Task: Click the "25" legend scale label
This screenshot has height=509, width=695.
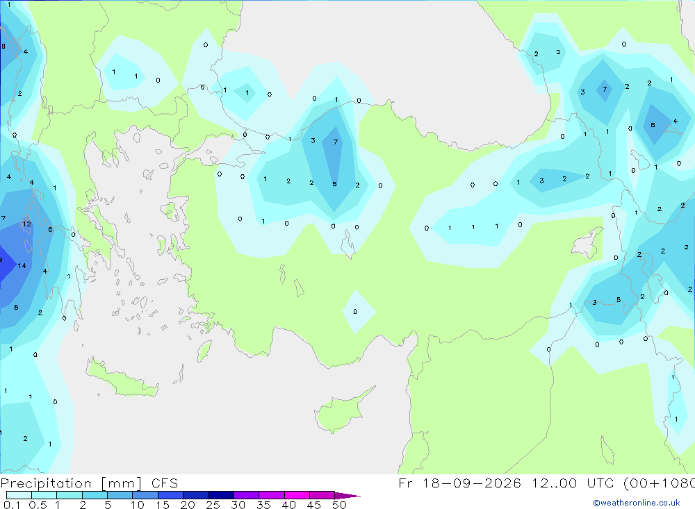Action: click(x=213, y=505)
